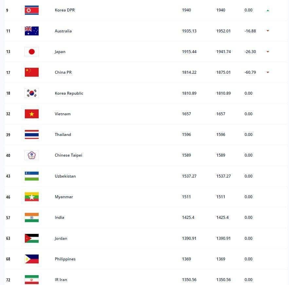Click the red down arrow beside Australia
Viewport: 289px width, 285px height.
pyautogui.click(x=268, y=30)
